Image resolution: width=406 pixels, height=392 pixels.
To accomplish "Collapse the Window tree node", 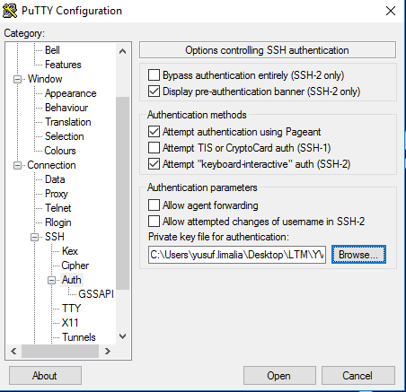I will coord(17,79).
